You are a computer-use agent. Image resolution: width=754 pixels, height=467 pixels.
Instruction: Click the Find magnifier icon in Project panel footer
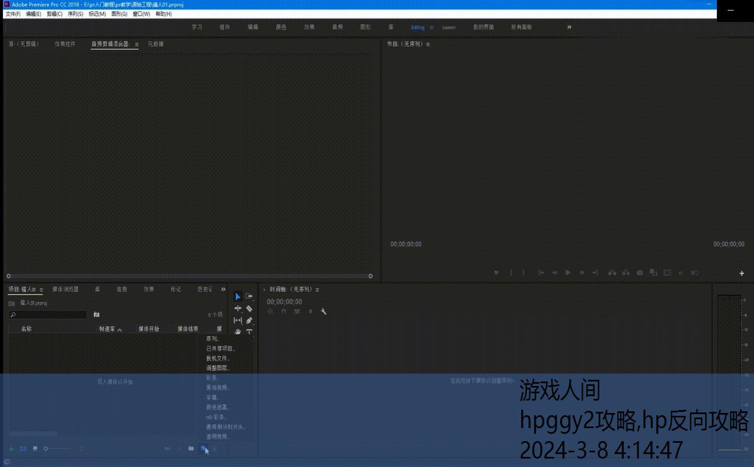tap(179, 448)
